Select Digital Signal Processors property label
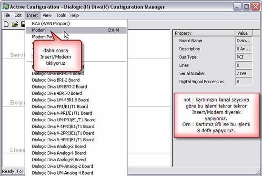 pos(202,81)
